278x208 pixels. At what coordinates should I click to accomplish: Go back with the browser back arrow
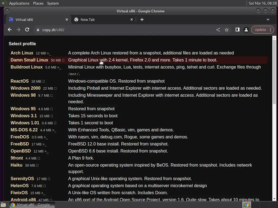(10, 30)
